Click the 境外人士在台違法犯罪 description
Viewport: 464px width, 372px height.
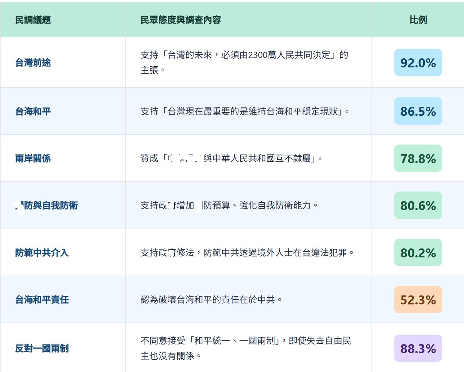coord(247,253)
